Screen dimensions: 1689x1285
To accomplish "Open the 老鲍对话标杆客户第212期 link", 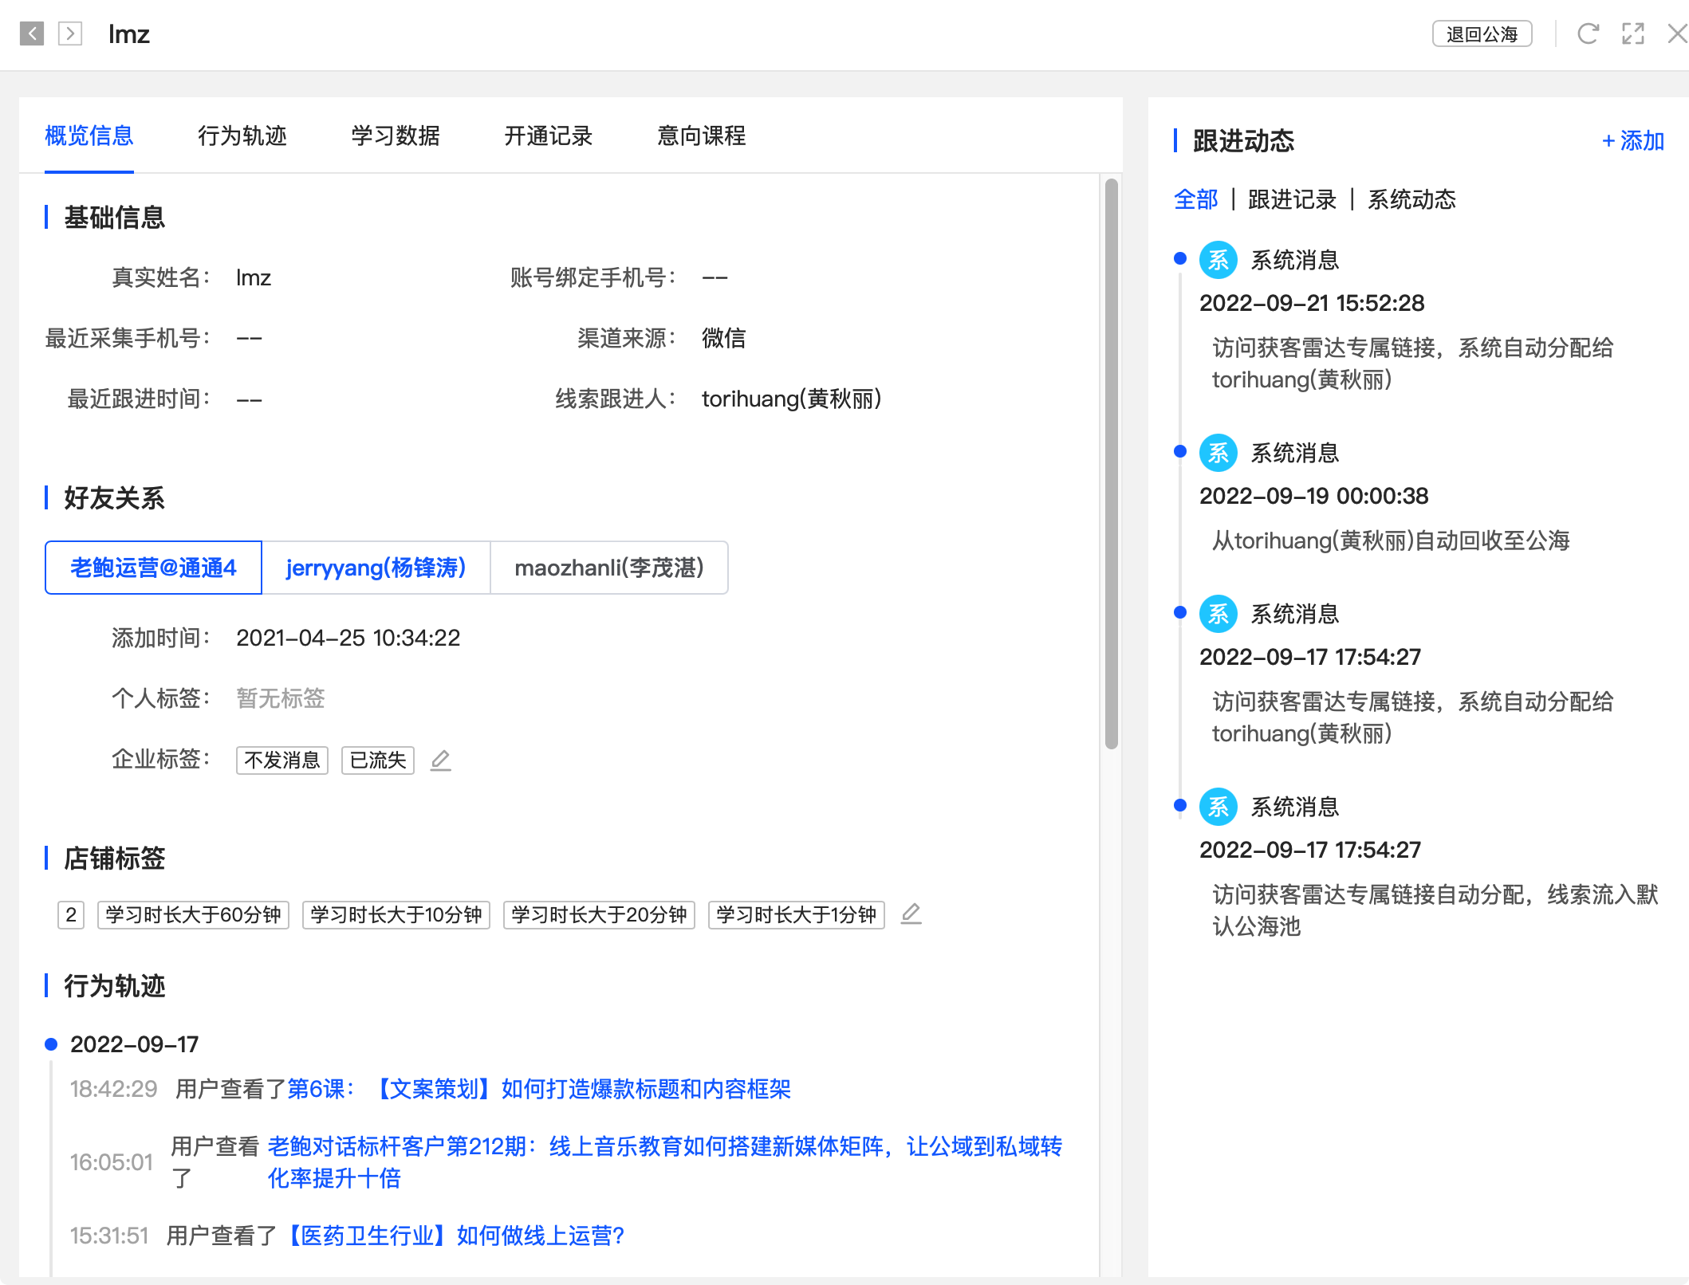I will pos(665,1162).
